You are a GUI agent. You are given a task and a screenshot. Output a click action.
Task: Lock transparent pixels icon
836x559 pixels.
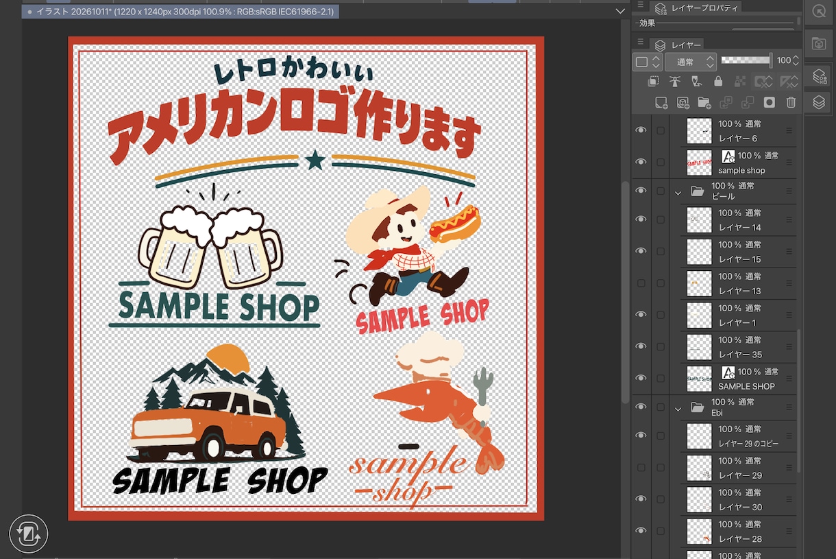point(739,82)
